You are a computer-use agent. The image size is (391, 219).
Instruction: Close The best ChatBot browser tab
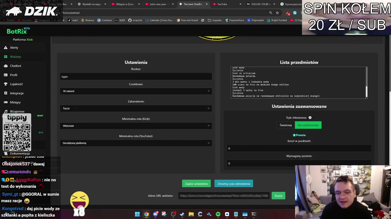(207, 4)
